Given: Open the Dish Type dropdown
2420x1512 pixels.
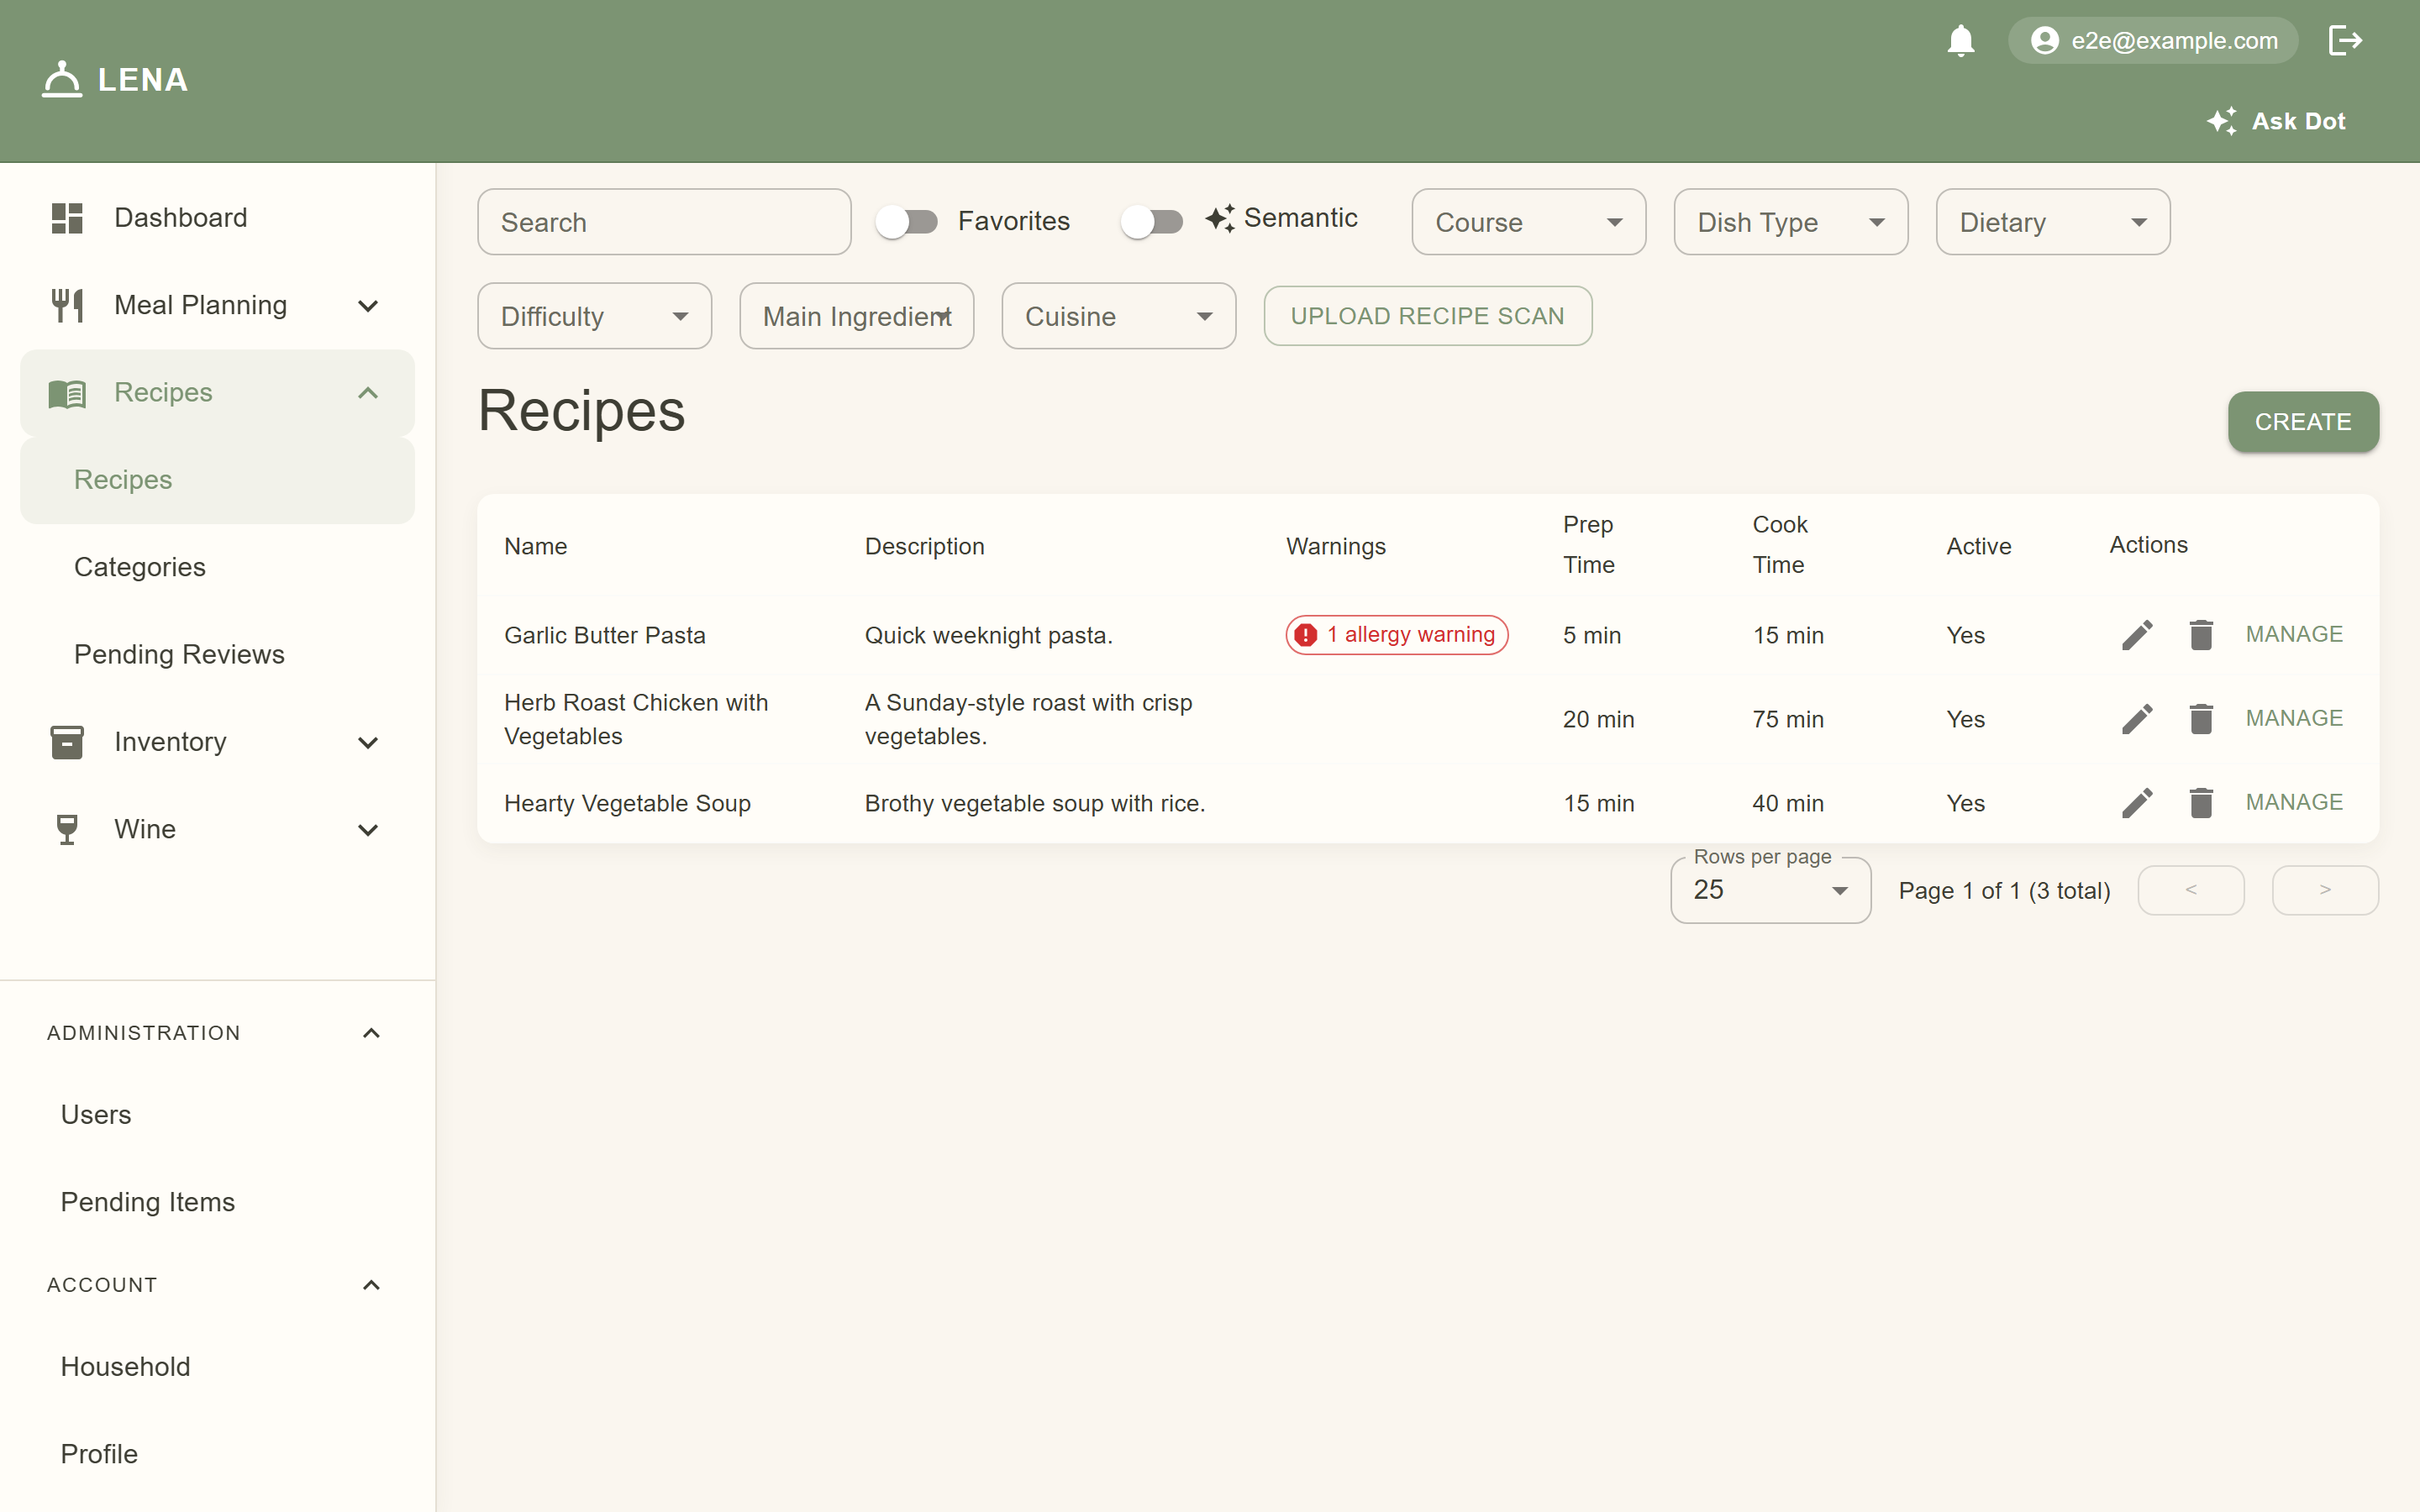Looking at the screenshot, I should pos(1790,222).
